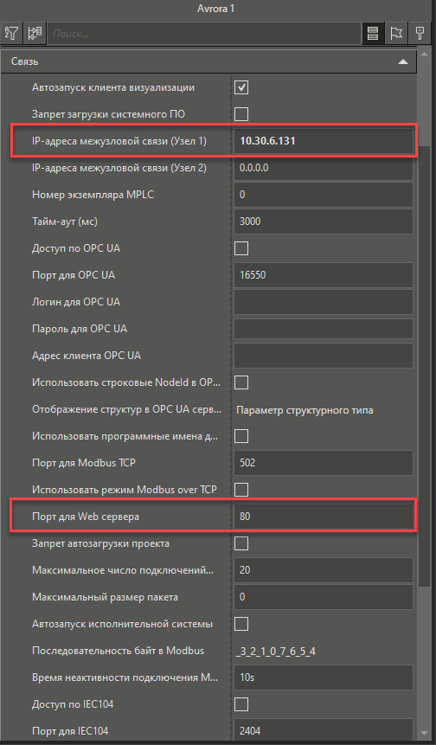Click the flag icon
Screen dimensions: 436x745
(396, 33)
